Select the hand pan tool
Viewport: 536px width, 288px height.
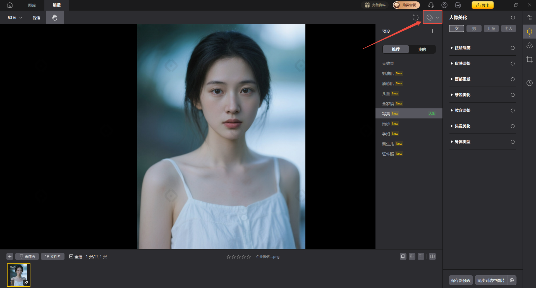tap(55, 17)
